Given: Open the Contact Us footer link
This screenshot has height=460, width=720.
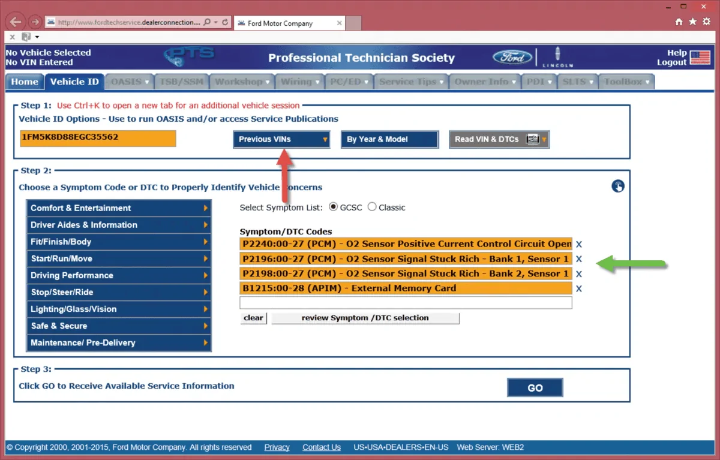Looking at the screenshot, I should coord(322,447).
